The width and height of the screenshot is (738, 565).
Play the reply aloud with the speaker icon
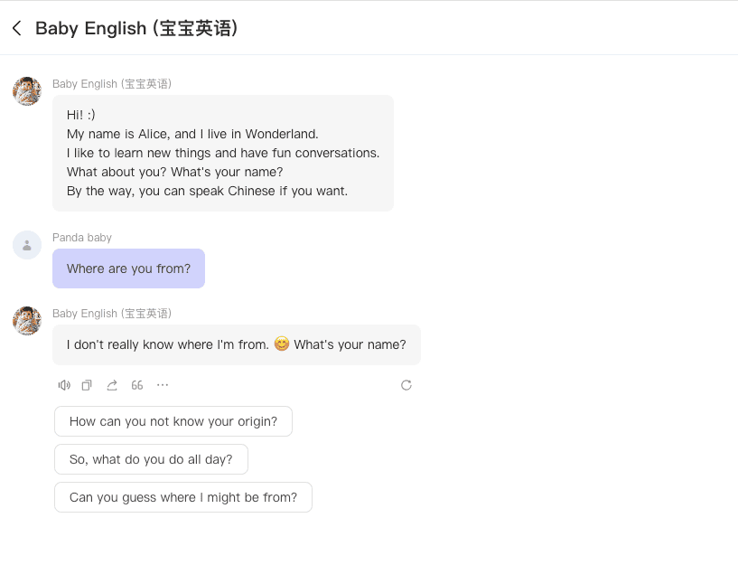point(64,385)
